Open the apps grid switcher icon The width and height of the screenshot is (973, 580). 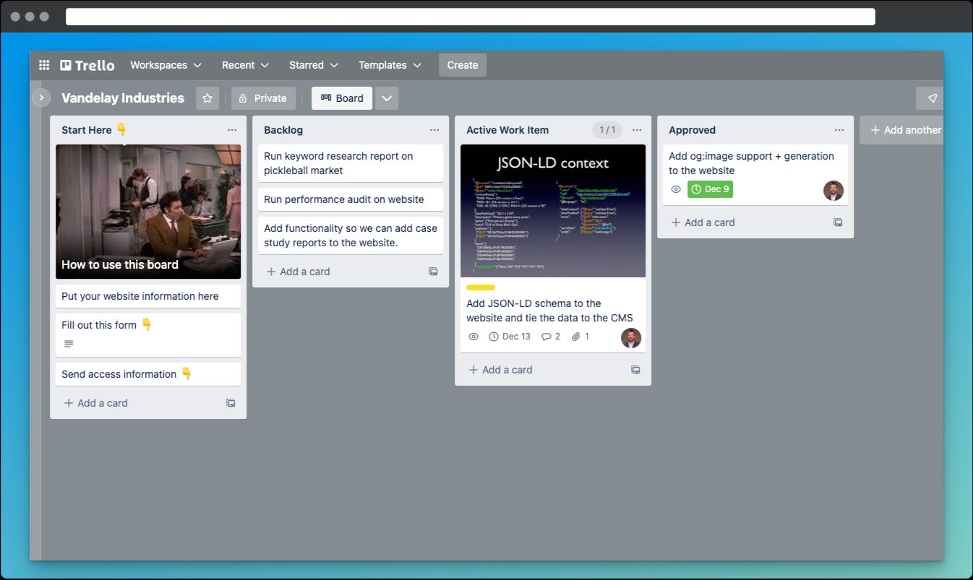(x=44, y=65)
